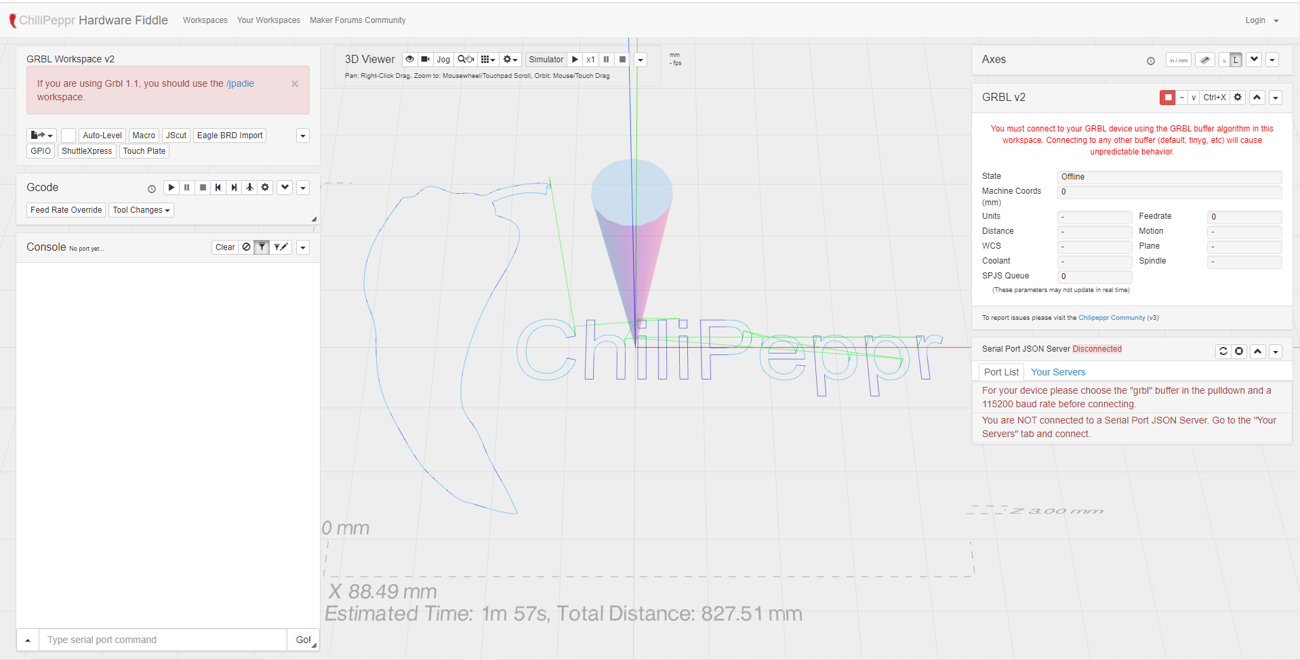Click the Axes panel clock icon
The height and width of the screenshot is (660, 1300).
pos(1151,61)
